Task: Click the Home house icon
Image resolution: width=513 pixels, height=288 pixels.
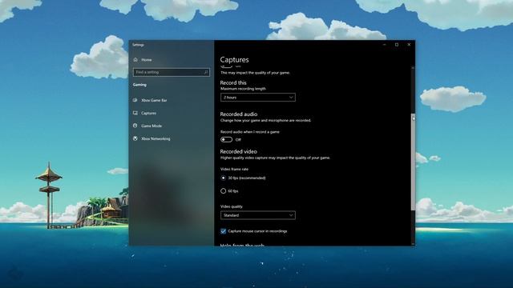Action: pos(135,59)
